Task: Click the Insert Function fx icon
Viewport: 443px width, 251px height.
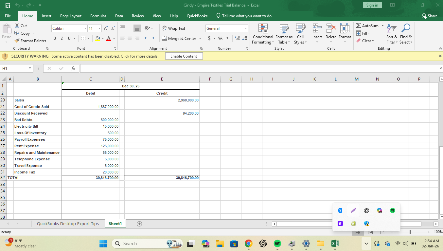Action: [x=73, y=68]
